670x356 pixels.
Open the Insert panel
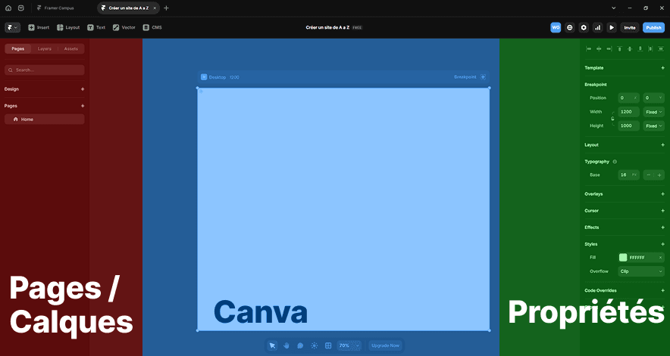39,27
